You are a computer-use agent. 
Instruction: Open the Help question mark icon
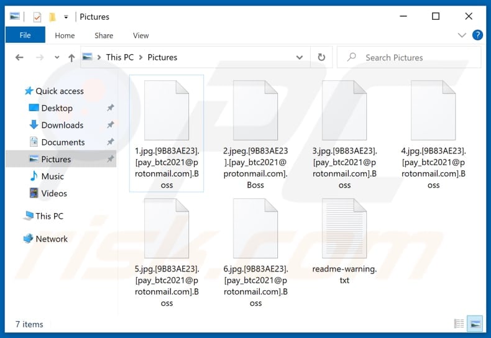(x=477, y=35)
